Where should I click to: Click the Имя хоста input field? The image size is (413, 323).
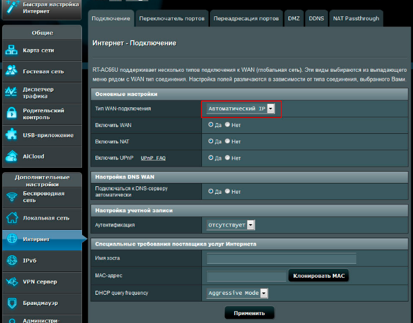(x=282, y=259)
